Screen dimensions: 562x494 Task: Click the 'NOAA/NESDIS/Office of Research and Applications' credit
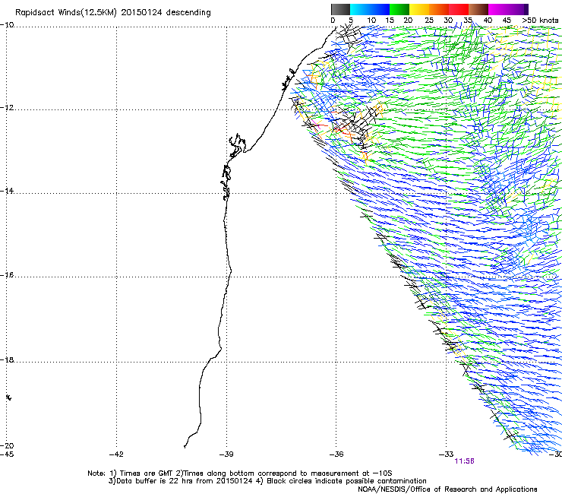coord(447,489)
